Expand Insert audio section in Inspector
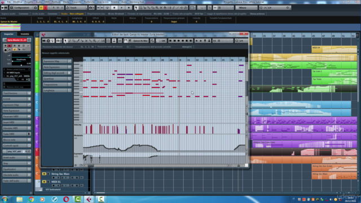This screenshot has width=361, height=203. (16, 157)
